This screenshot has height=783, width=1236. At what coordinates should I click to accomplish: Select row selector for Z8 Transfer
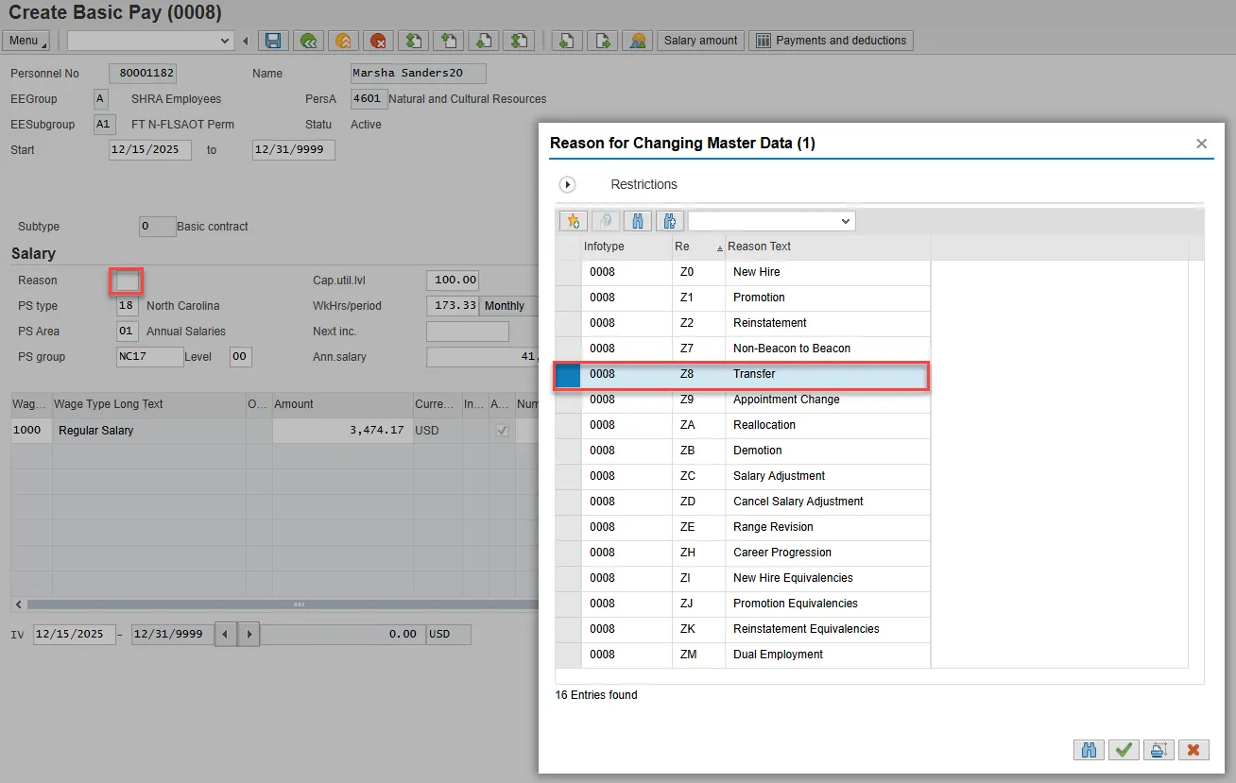[568, 374]
